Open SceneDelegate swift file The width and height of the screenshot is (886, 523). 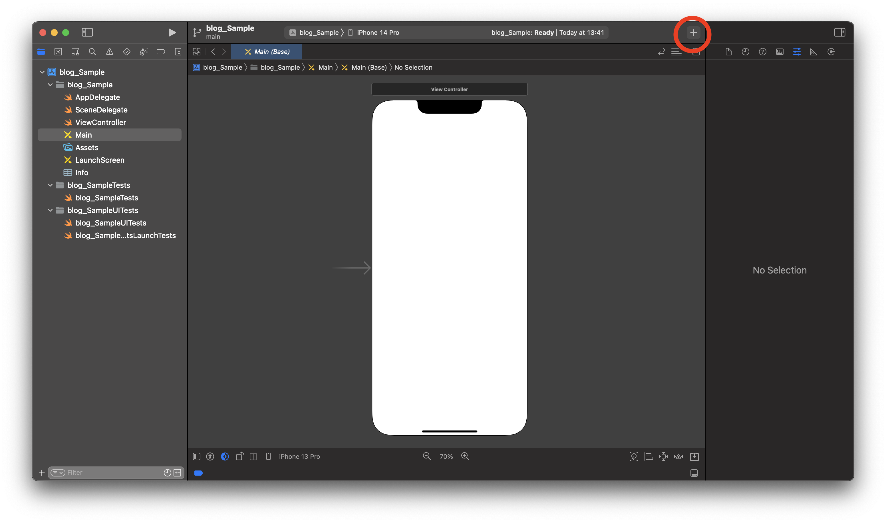point(101,110)
